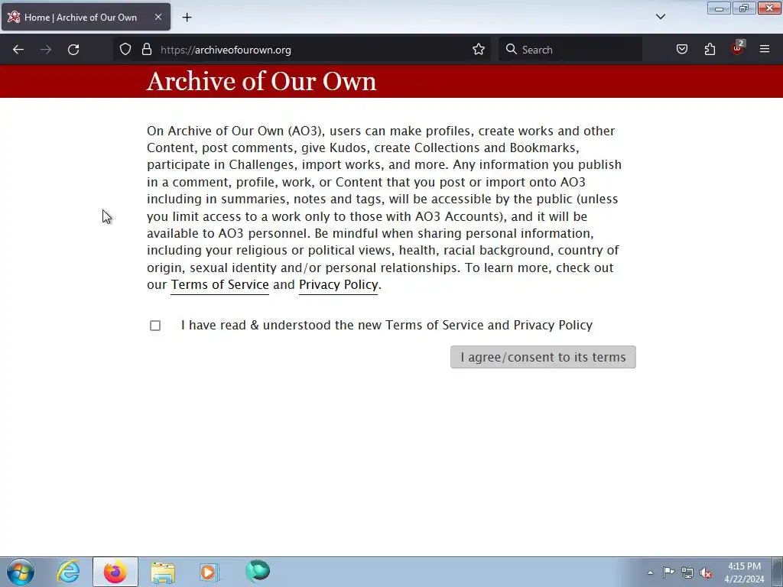The height and width of the screenshot is (587, 783).
Task: Click the search magnifier icon in Search box
Action: click(511, 49)
